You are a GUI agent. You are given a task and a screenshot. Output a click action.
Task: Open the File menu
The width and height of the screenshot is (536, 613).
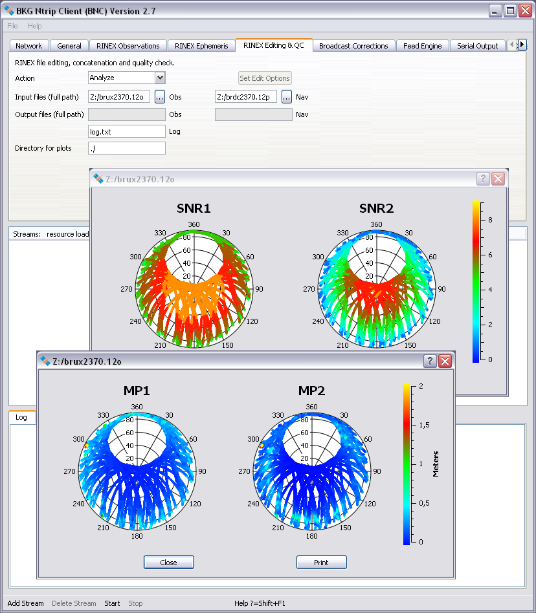pos(13,26)
